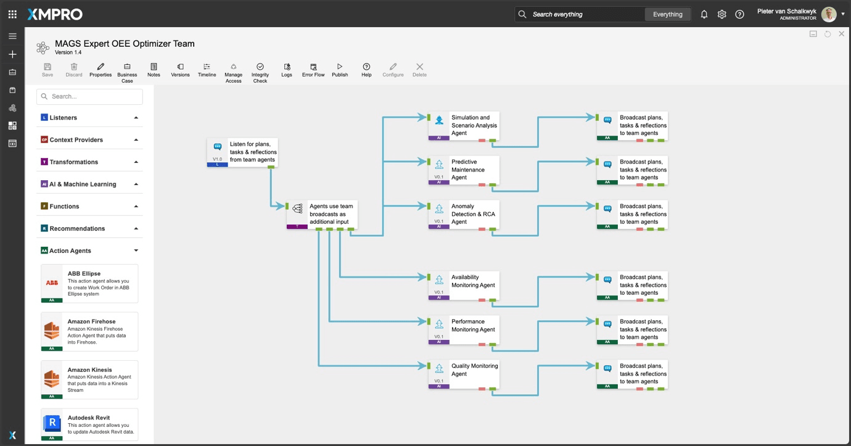This screenshot has width=851, height=446.
Task: Click the toolbox Search field
Action: tap(89, 97)
